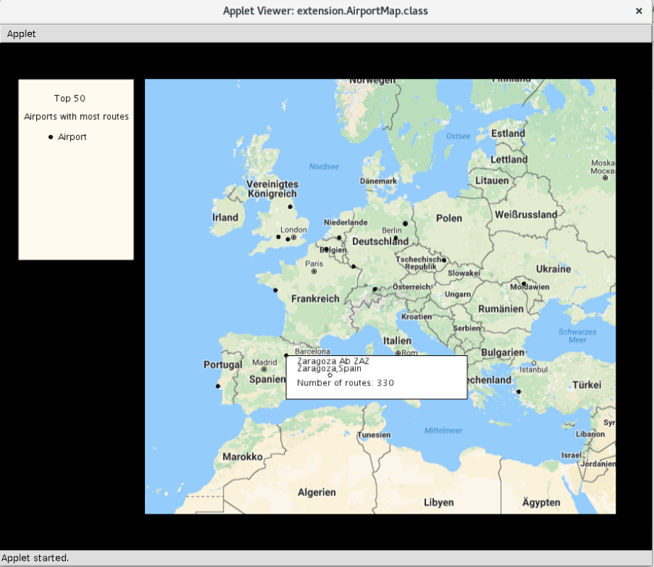Screen dimensions: 654x567
Task: Click 'Zaragoza Ab ZAZ' tooltip title
Action: point(333,361)
